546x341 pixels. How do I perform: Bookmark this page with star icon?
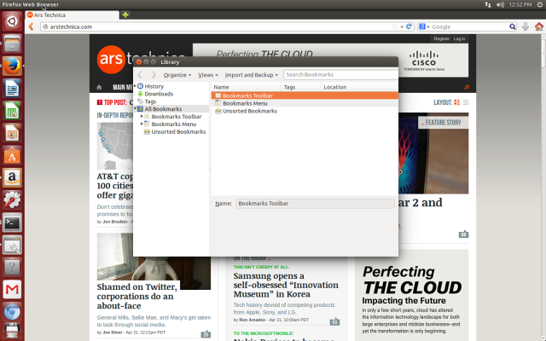pos(395,26)
